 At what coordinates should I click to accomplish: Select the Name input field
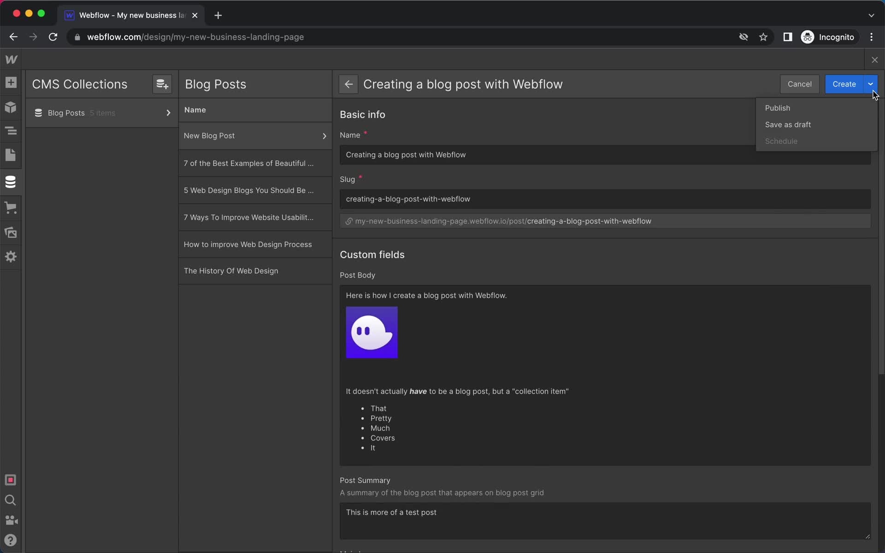click(x=605, y=155)
